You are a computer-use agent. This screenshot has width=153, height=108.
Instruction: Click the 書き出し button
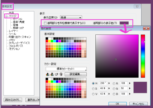[x=32, y=100]
